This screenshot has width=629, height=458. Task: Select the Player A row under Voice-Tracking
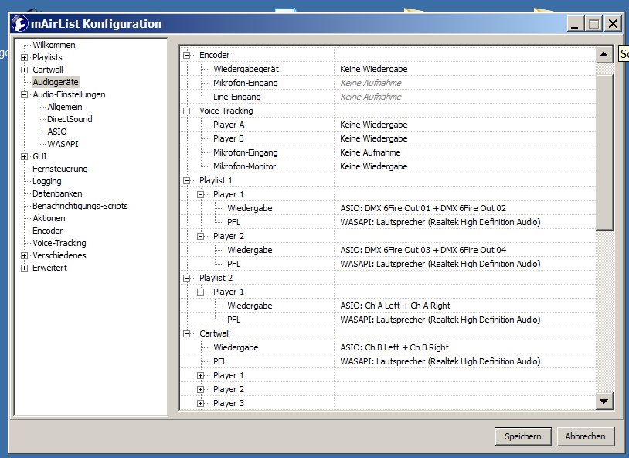[389, 125]
